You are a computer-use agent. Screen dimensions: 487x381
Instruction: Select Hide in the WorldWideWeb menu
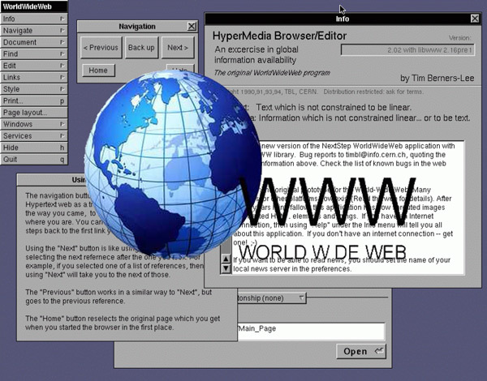click(x=34, y=148)
